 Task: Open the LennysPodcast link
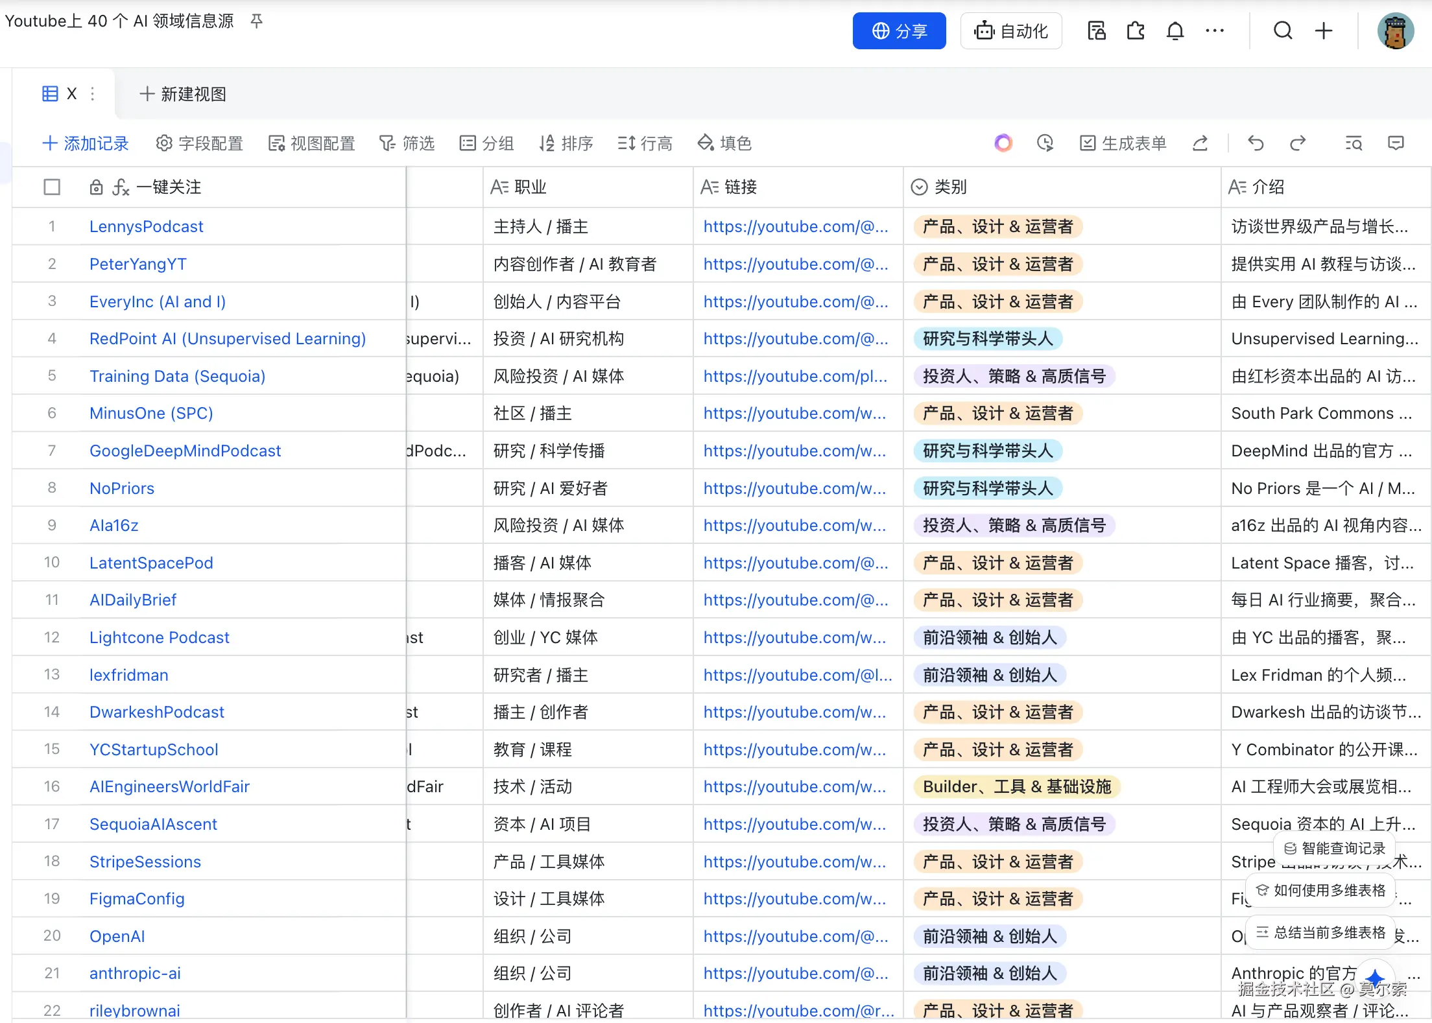pos(146,226)
